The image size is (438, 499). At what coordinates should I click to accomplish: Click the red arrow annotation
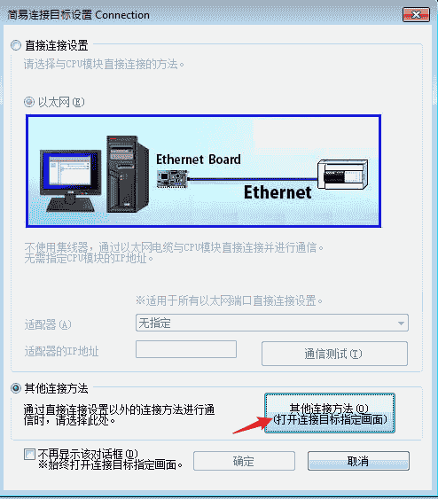(x=253, y=425)
